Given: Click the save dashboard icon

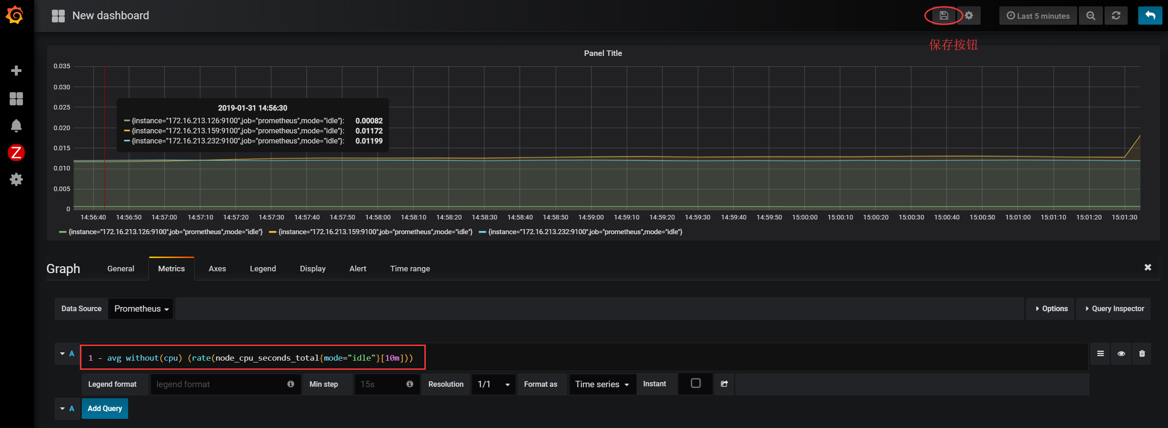Looking at the screenshot, I should click(x=943, y=16).
